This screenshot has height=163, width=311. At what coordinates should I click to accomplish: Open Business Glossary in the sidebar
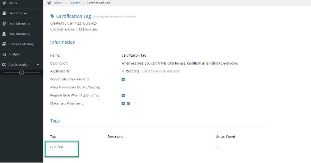[21, 44]
